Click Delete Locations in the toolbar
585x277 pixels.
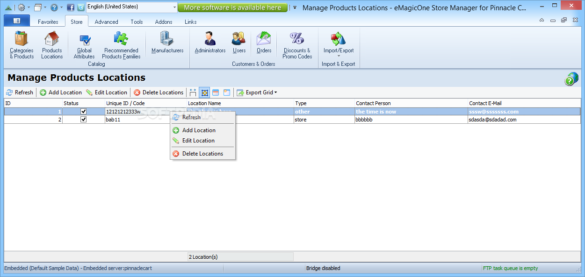[159, 92]
